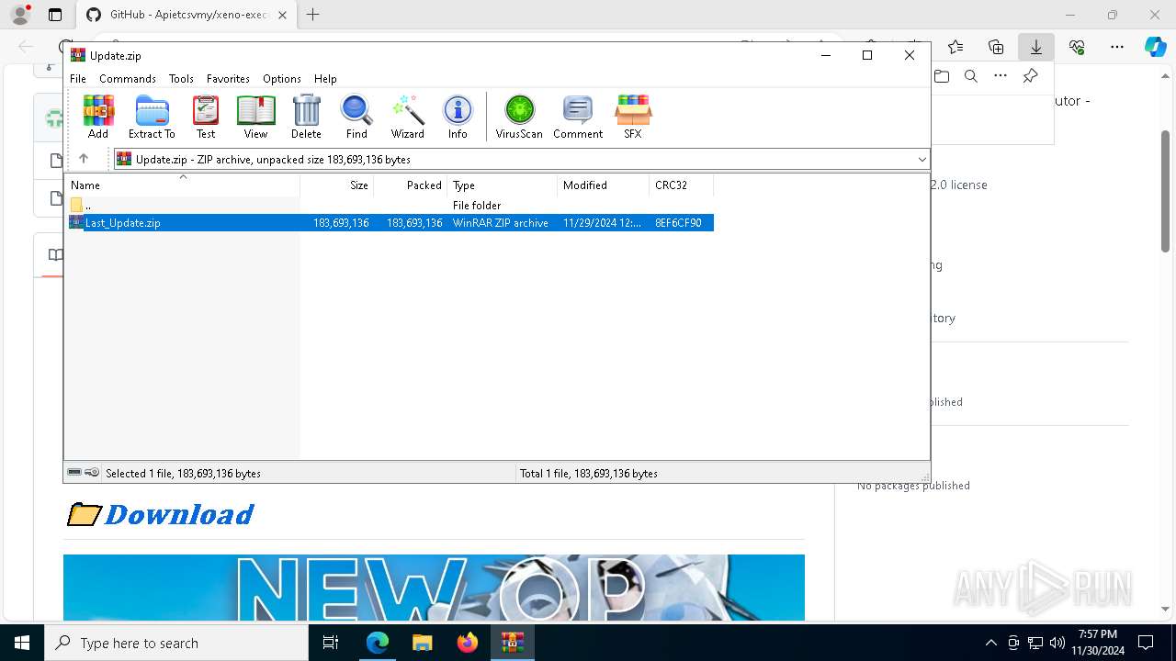Viewport: 1176px width, 661px height.
Task: Show hidden system tray icons
Action: pos(990,643)
